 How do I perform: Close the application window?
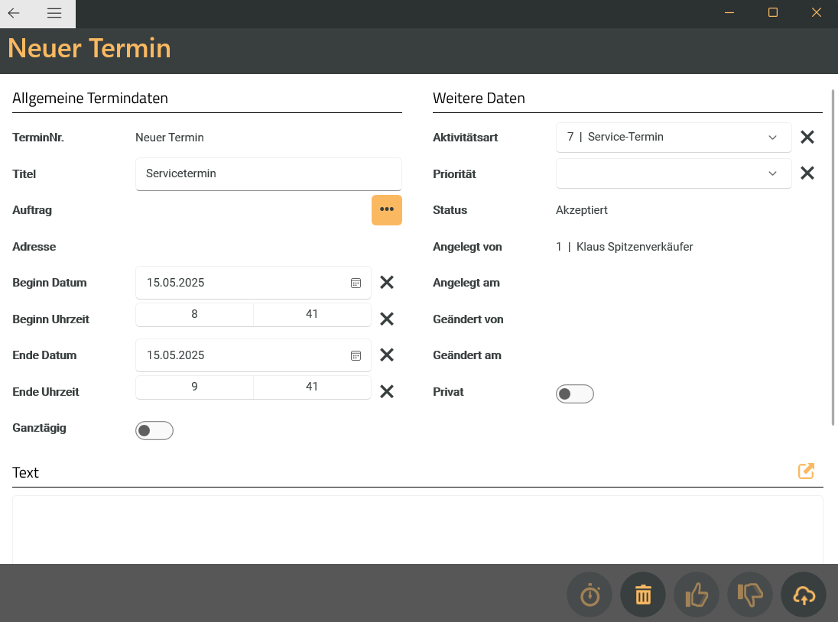click(x=816, y=13)
